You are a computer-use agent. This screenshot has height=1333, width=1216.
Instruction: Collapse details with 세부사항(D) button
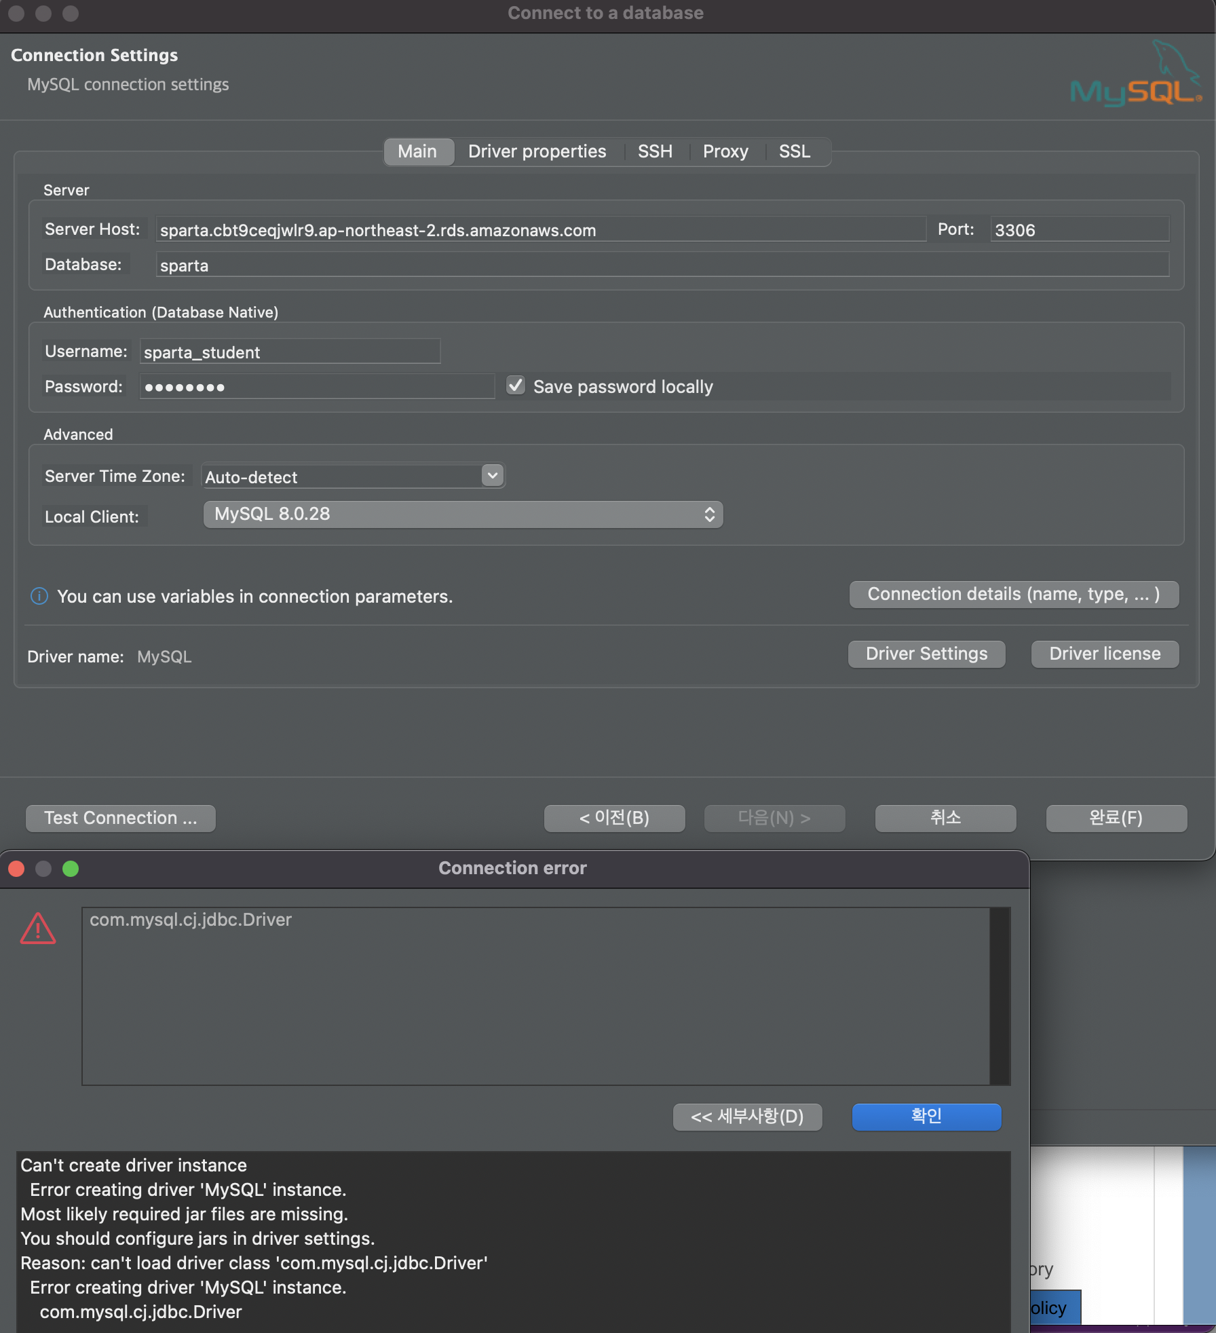coord(748,1116)
